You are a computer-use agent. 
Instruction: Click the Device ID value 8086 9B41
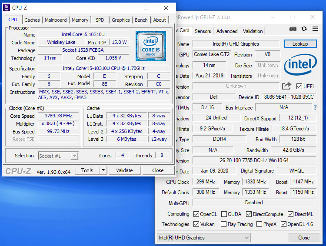click(289, 97)
